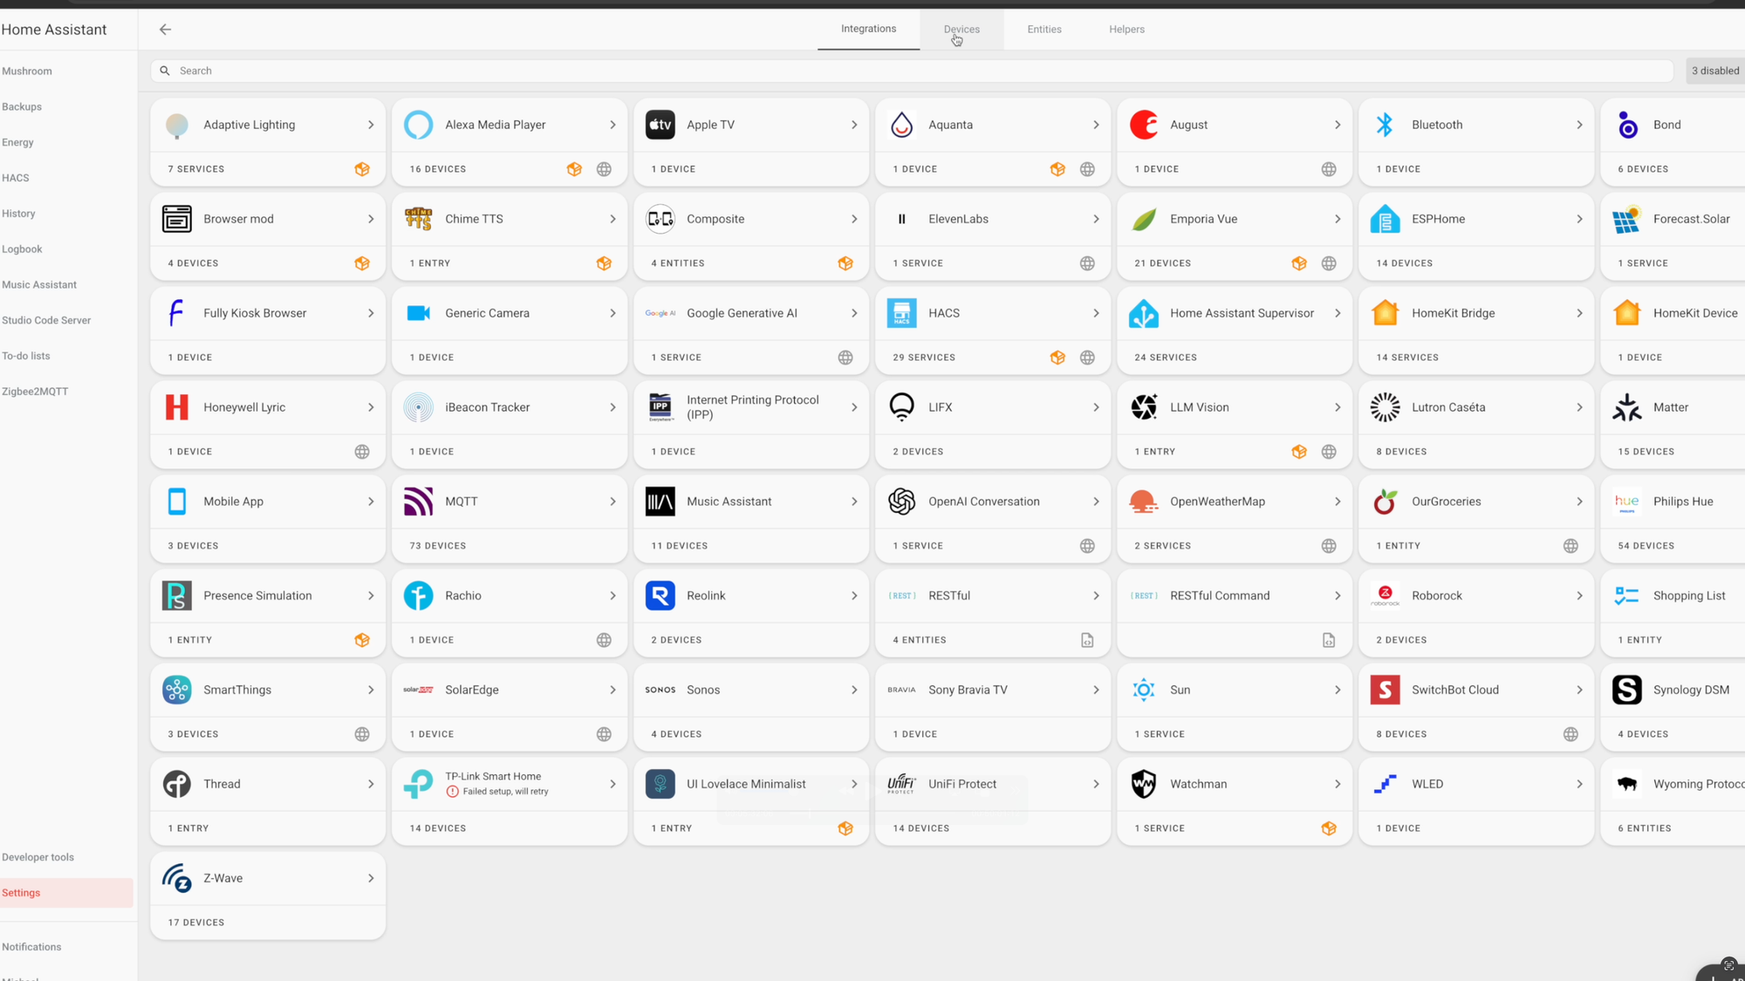1745x981 pixels.
Task: Click the August lock logo icon
Action: coord(1144,125)
